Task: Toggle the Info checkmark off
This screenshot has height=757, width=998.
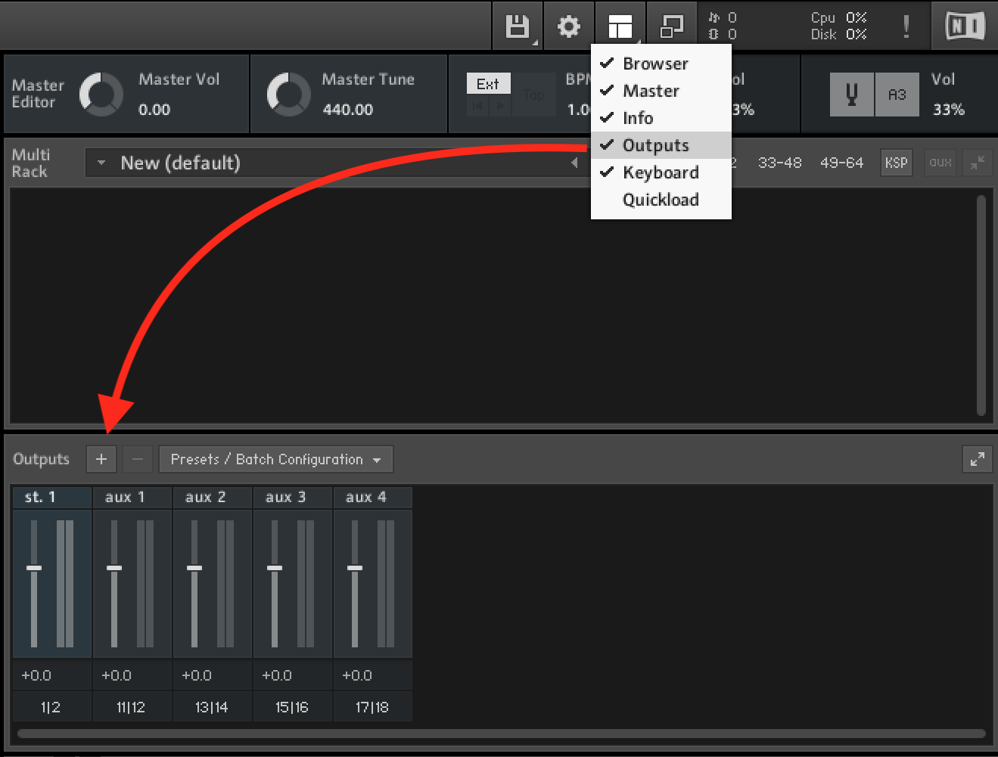Action: point(637,118)
